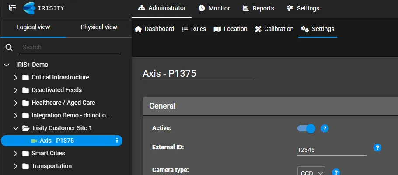Viewport: 398px width, 175px height.
Task: Select the Settings sub-tab with gears icon
Action: pyautogui.click(x=318, y=29)
